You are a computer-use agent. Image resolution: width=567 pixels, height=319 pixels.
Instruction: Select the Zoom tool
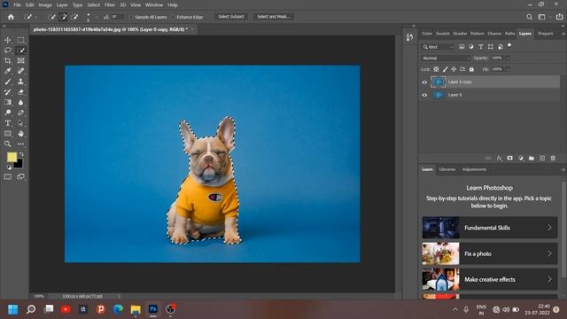8,144
